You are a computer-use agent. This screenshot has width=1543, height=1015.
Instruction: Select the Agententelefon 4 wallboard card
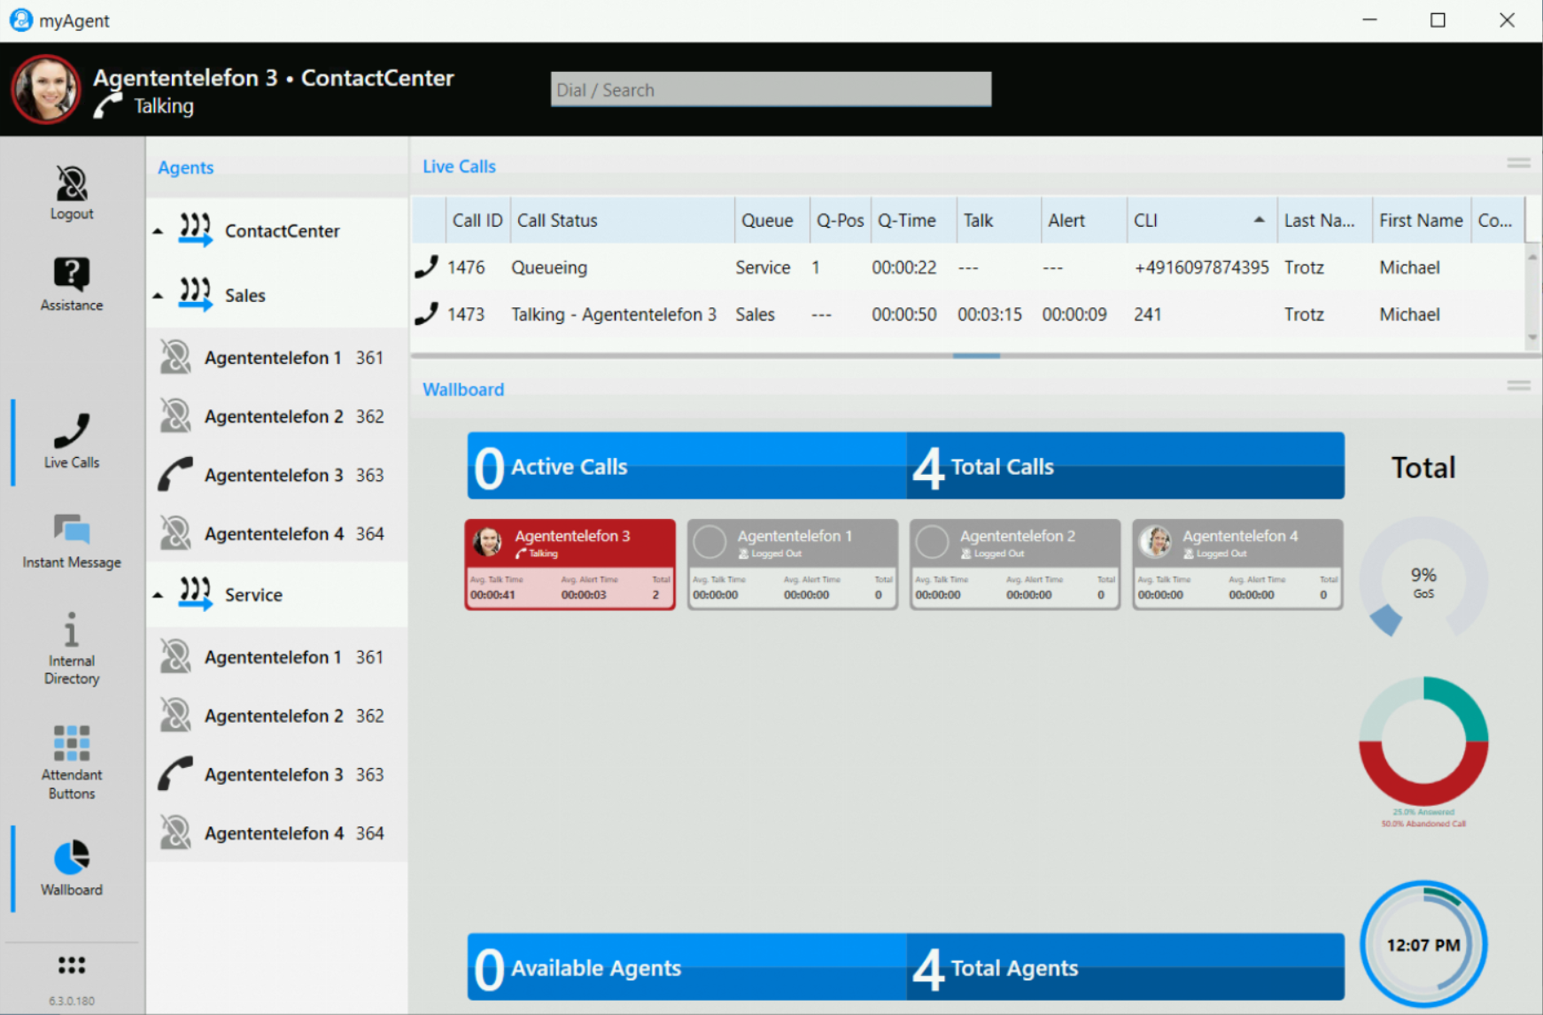1237,564
